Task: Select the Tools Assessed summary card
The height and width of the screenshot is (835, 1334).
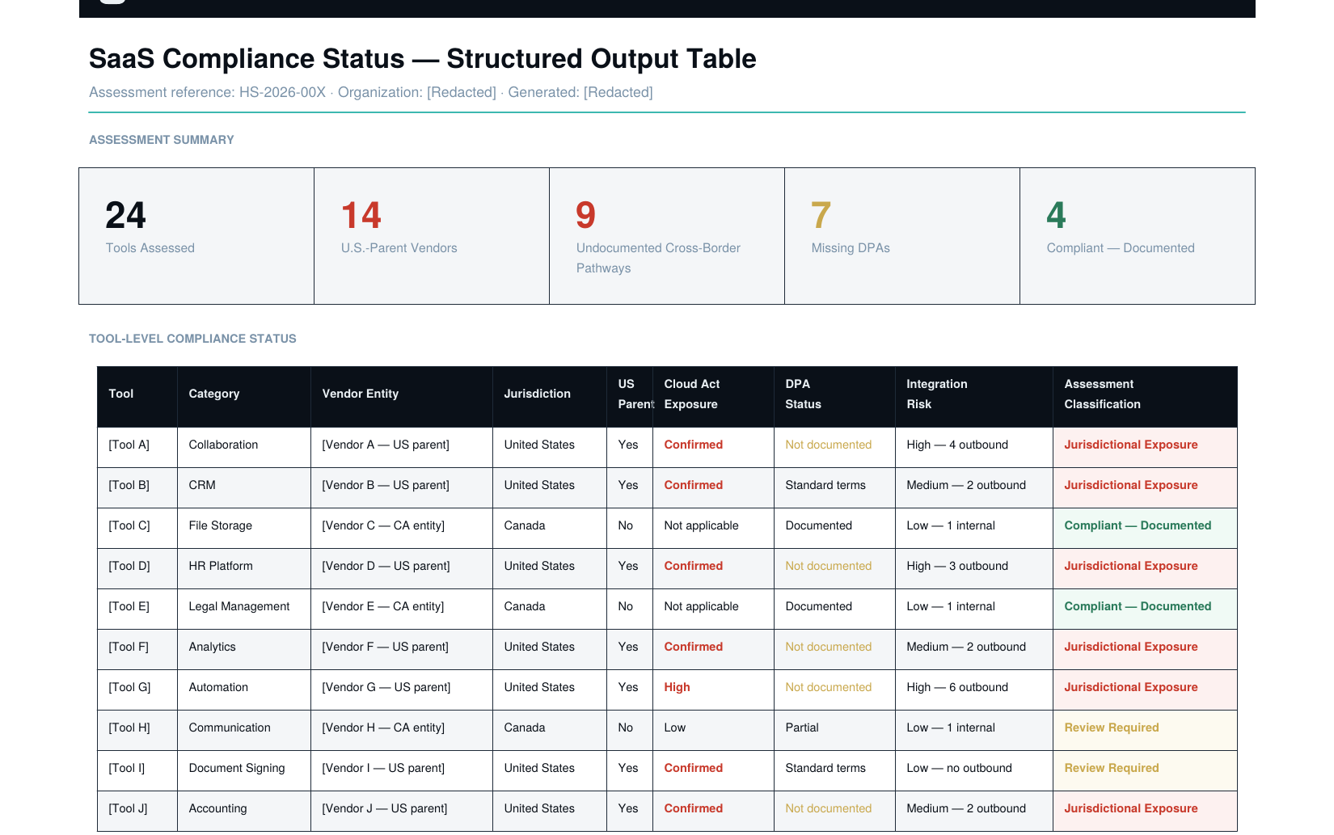Action: pyautogui.click(x=196, y=236)
